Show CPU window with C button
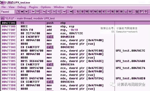Screen dimensions: 150x91 coord(104,12)
